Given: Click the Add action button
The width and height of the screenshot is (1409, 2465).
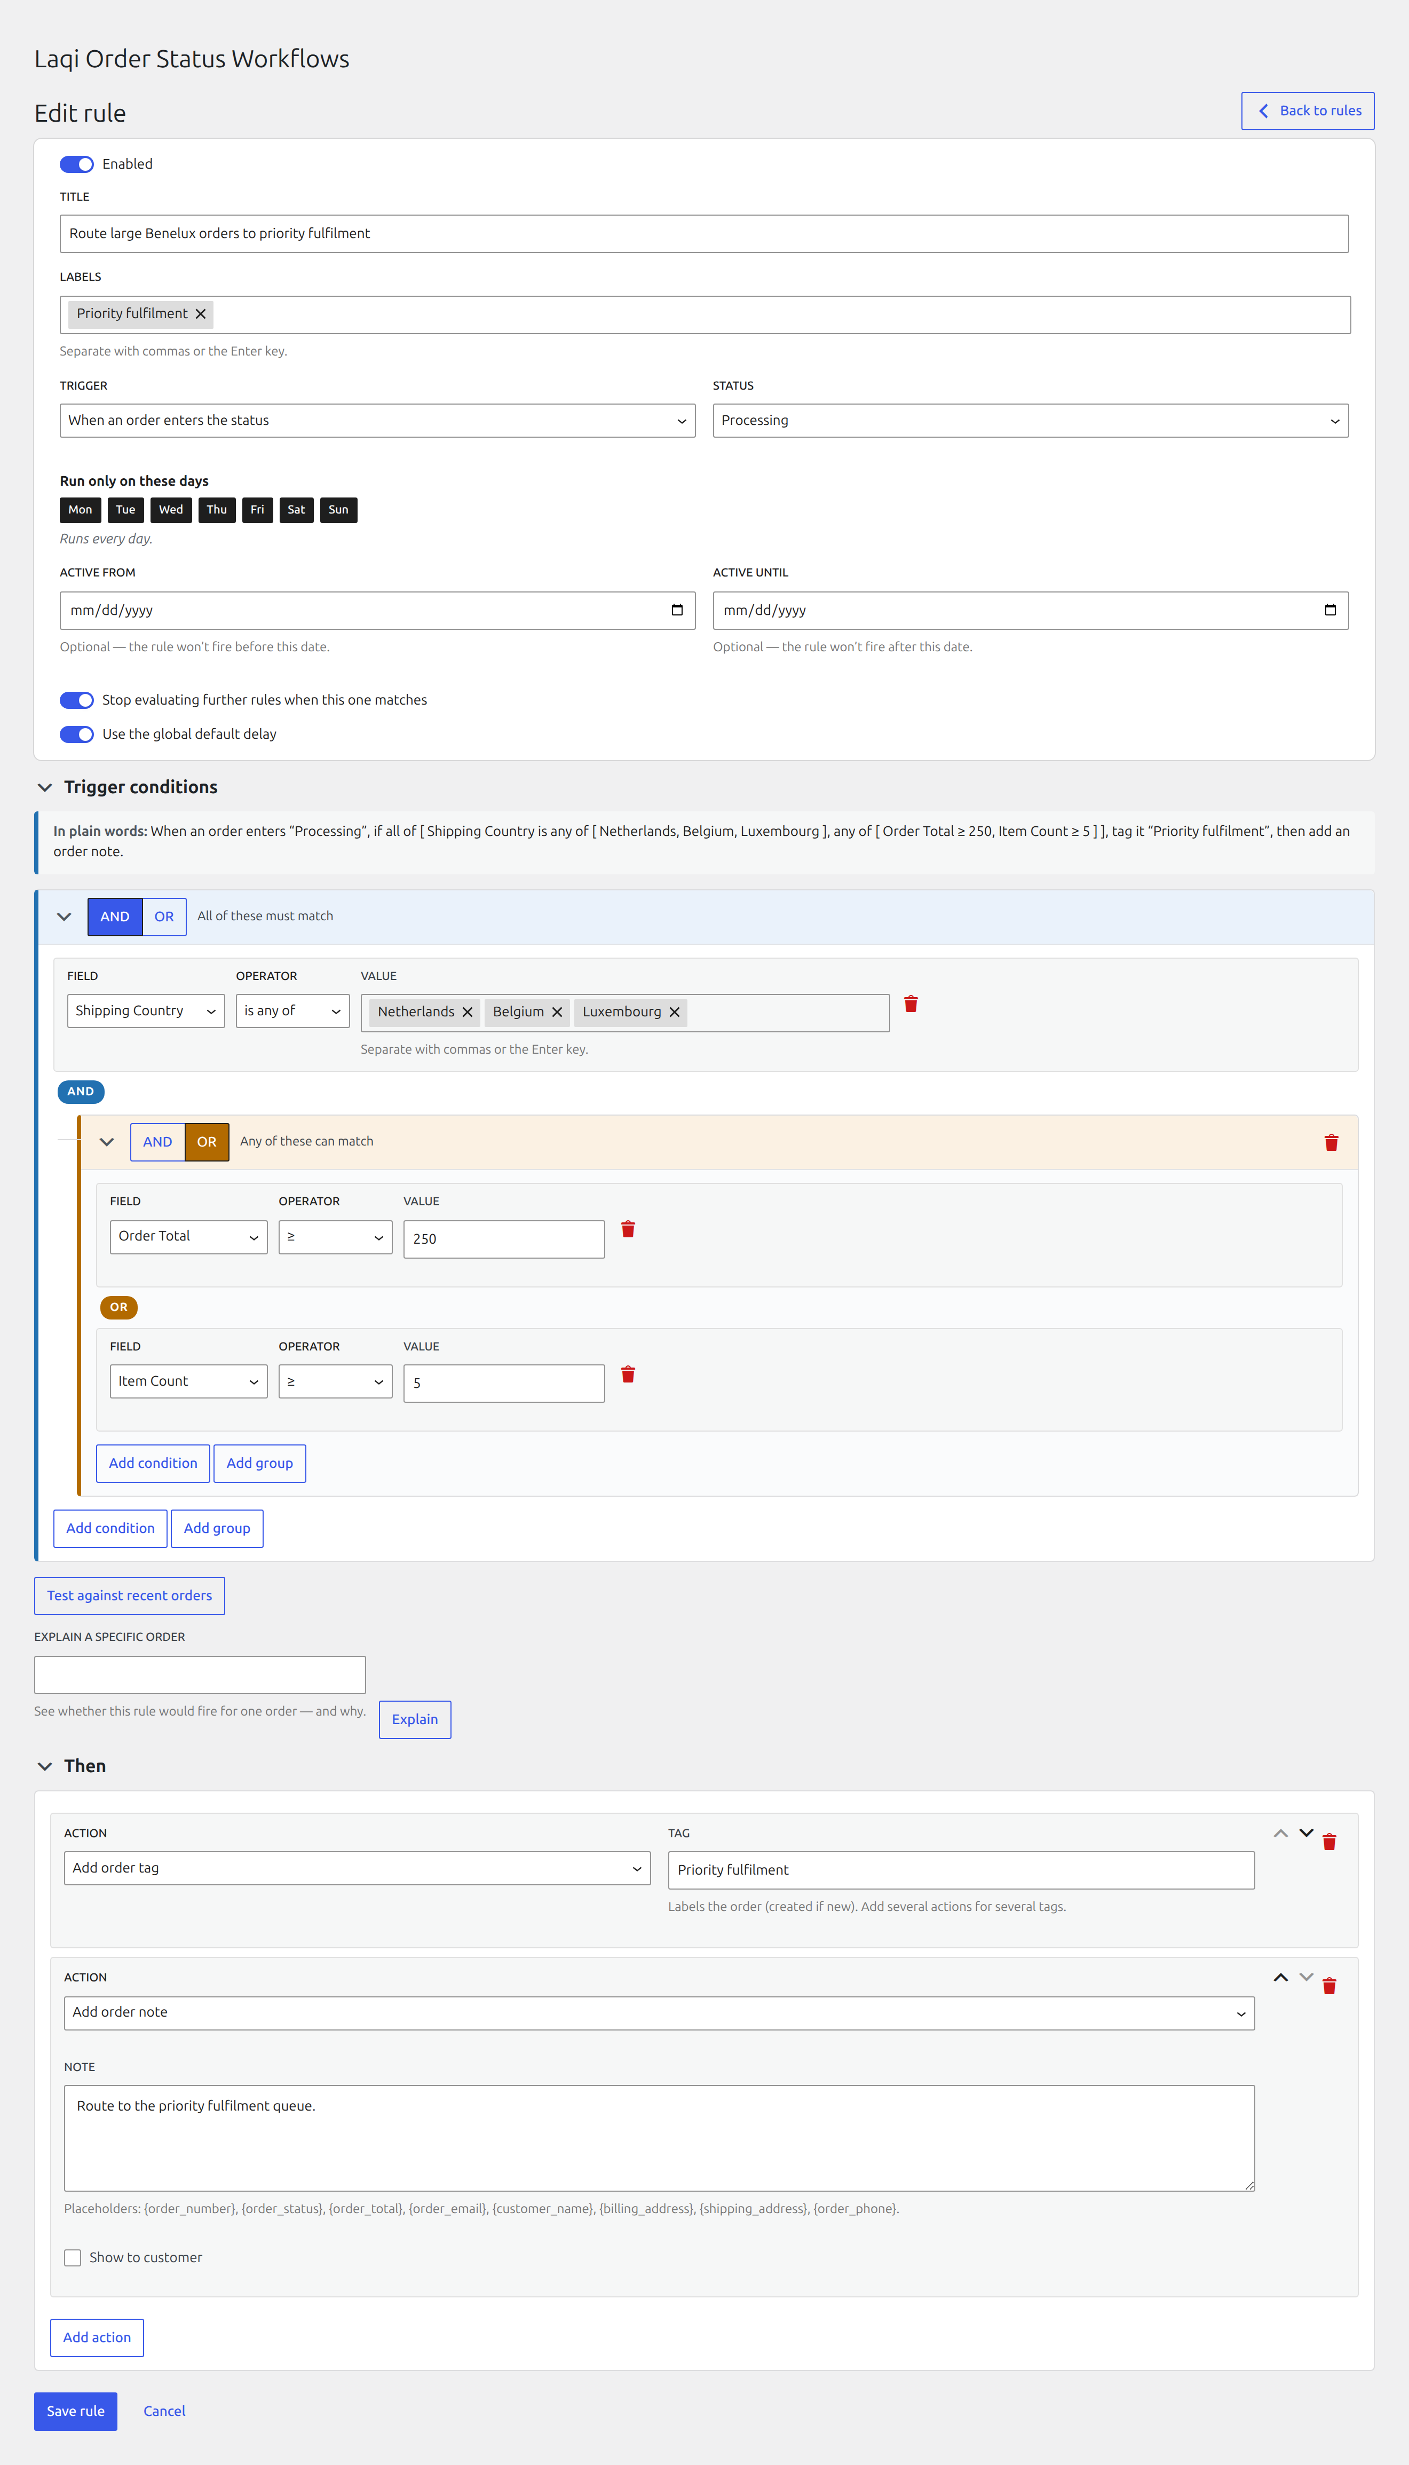Looking at the screenshot, I should [97, 2338].
